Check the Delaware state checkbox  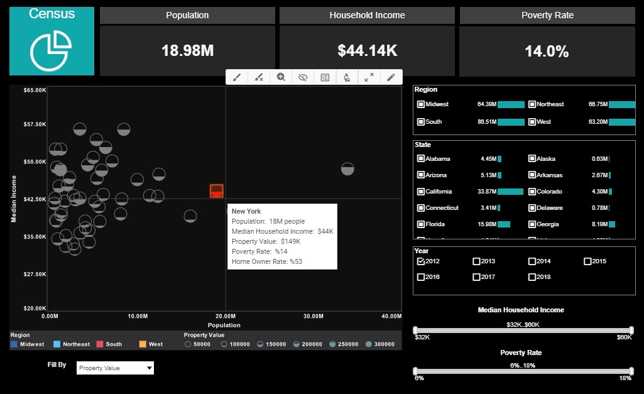[532, 208]
